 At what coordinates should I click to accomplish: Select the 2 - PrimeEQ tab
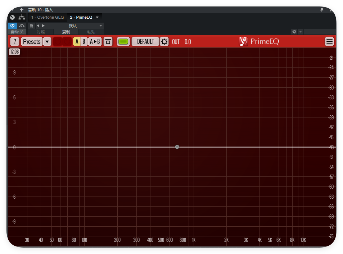[81, 17]
